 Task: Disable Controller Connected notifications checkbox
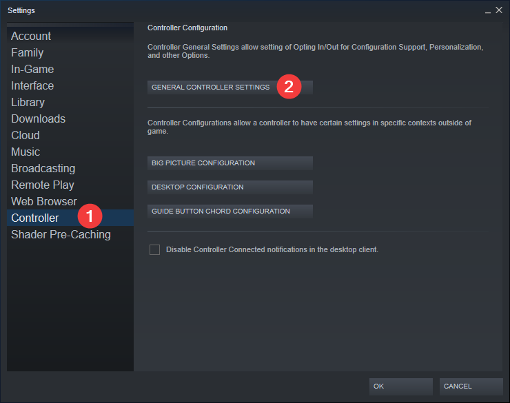pos(155,249)
